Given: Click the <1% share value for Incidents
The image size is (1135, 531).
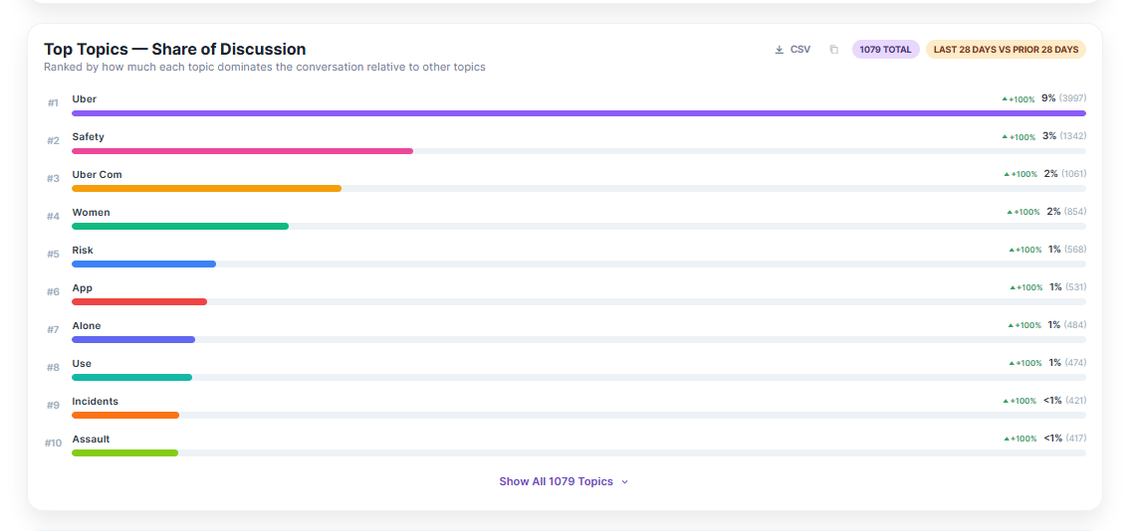Looking at the screenshot, I should coord(1052,400).
